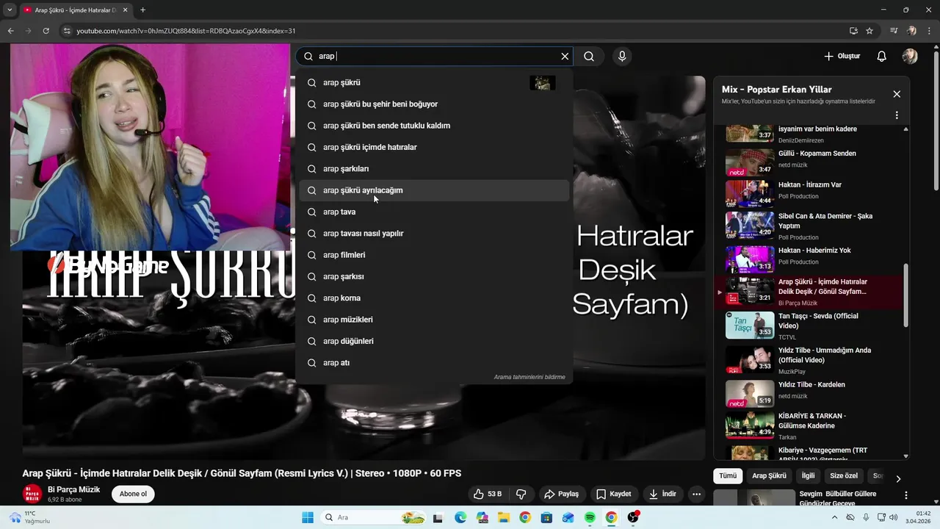
Task: Subscribe with the Abone ol button
Action: coord(133,494)
